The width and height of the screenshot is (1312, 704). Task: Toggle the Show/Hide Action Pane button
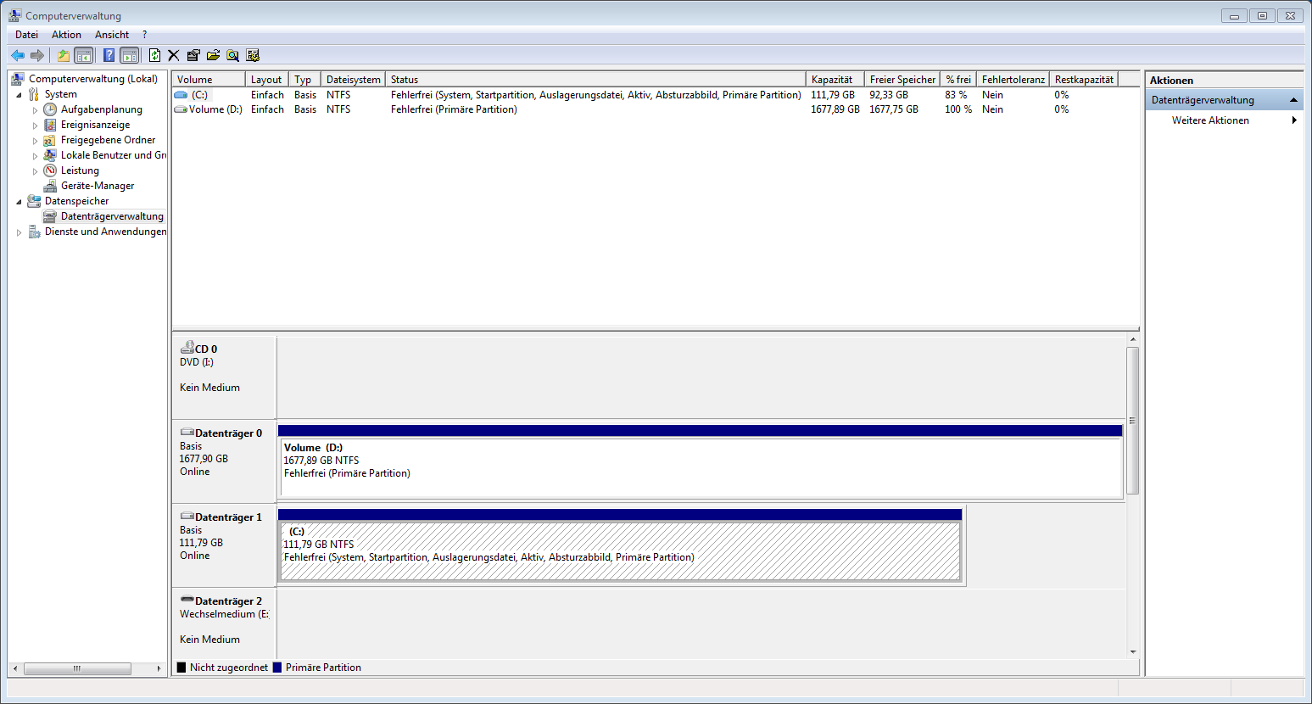tap(129, 55)
